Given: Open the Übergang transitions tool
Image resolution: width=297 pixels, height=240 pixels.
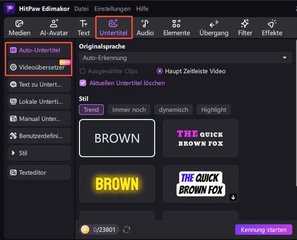Looking at the screenshot, I should (214, 28).
